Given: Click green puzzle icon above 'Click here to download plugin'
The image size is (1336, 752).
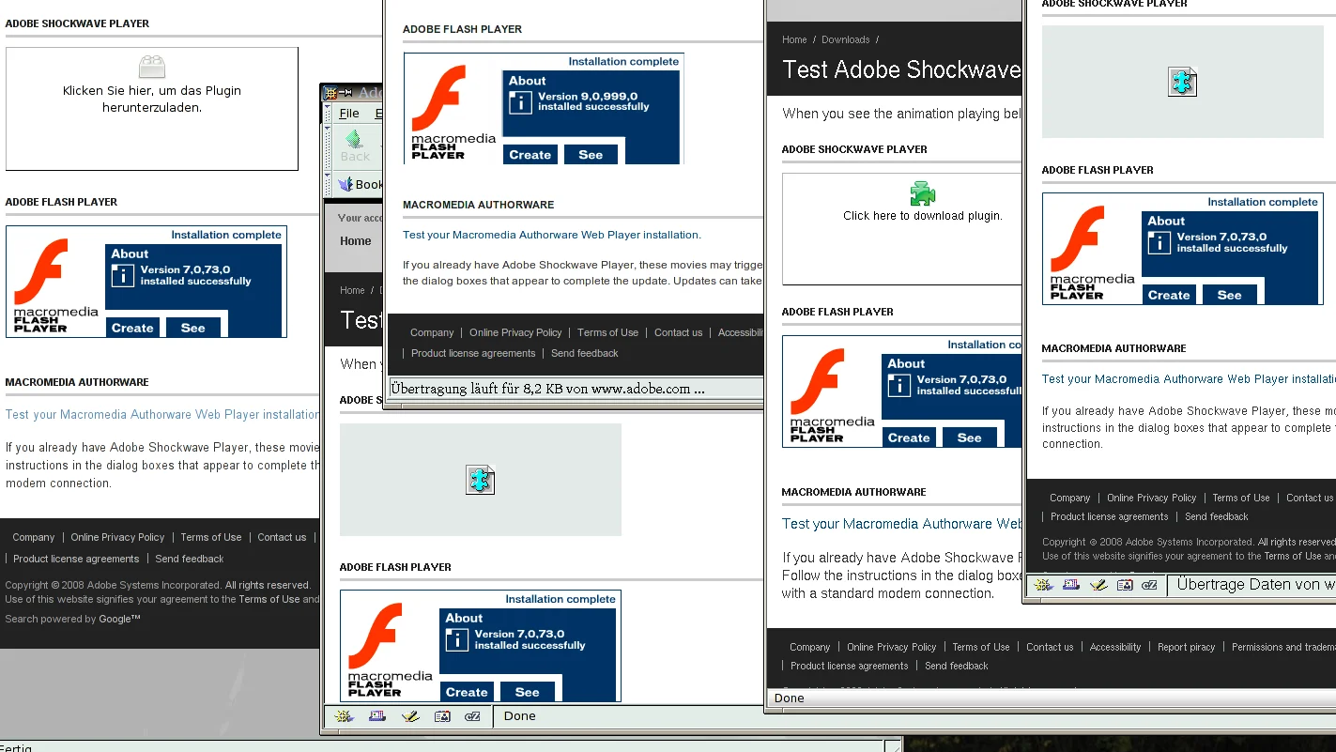Looking at the screenshot, I should pos(923,193).
